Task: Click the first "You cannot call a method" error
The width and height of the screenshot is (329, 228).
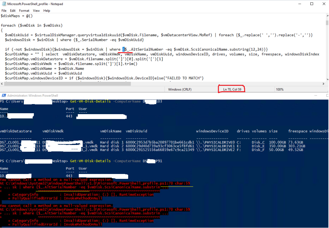Action: pyautogui.click(x=56, y=179)
